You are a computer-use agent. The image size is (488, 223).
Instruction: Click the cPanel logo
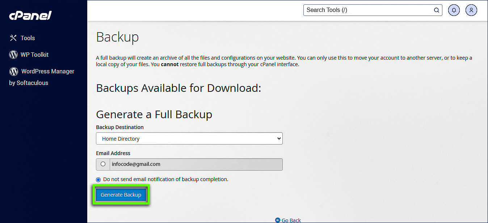(30, 16)
